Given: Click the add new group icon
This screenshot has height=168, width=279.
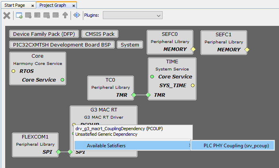Looking at the screenshot, I should point(19,15).
